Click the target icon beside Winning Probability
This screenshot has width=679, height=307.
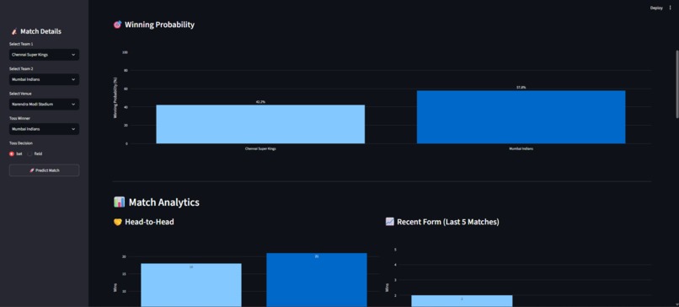[117, 24]
